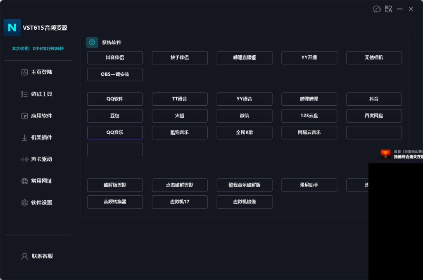The image size is (423, 280).
Task: Click the YY开播 button
Action: (x=309, y=58)
